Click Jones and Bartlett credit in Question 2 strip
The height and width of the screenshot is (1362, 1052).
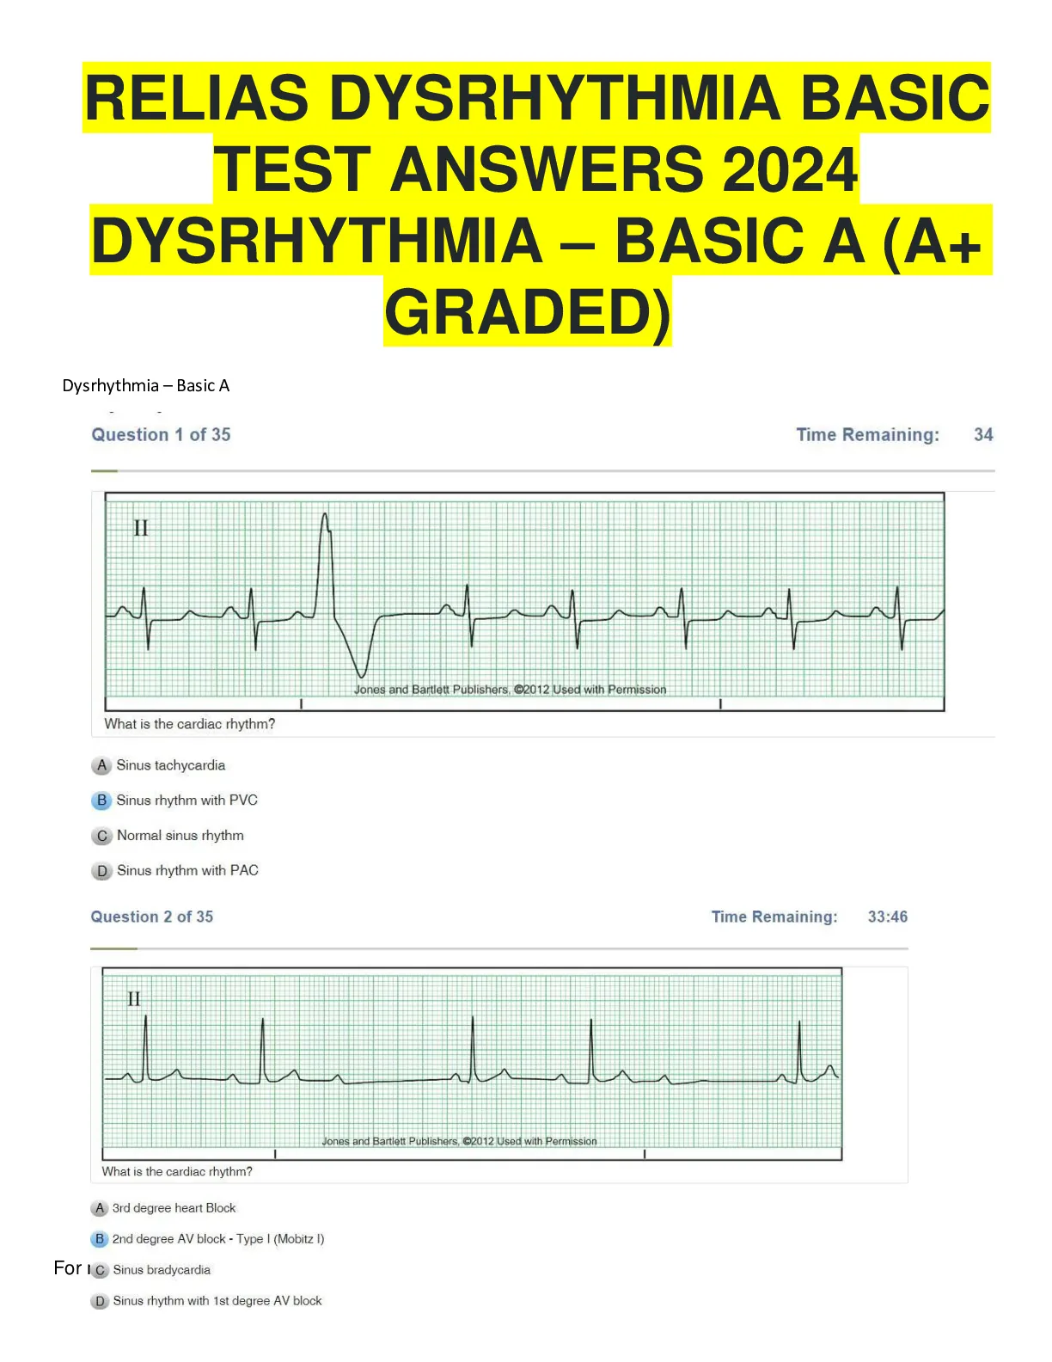(459, 1142)
